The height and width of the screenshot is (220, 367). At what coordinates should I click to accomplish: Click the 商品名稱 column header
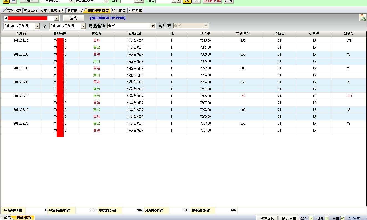(x=135, y=34)
